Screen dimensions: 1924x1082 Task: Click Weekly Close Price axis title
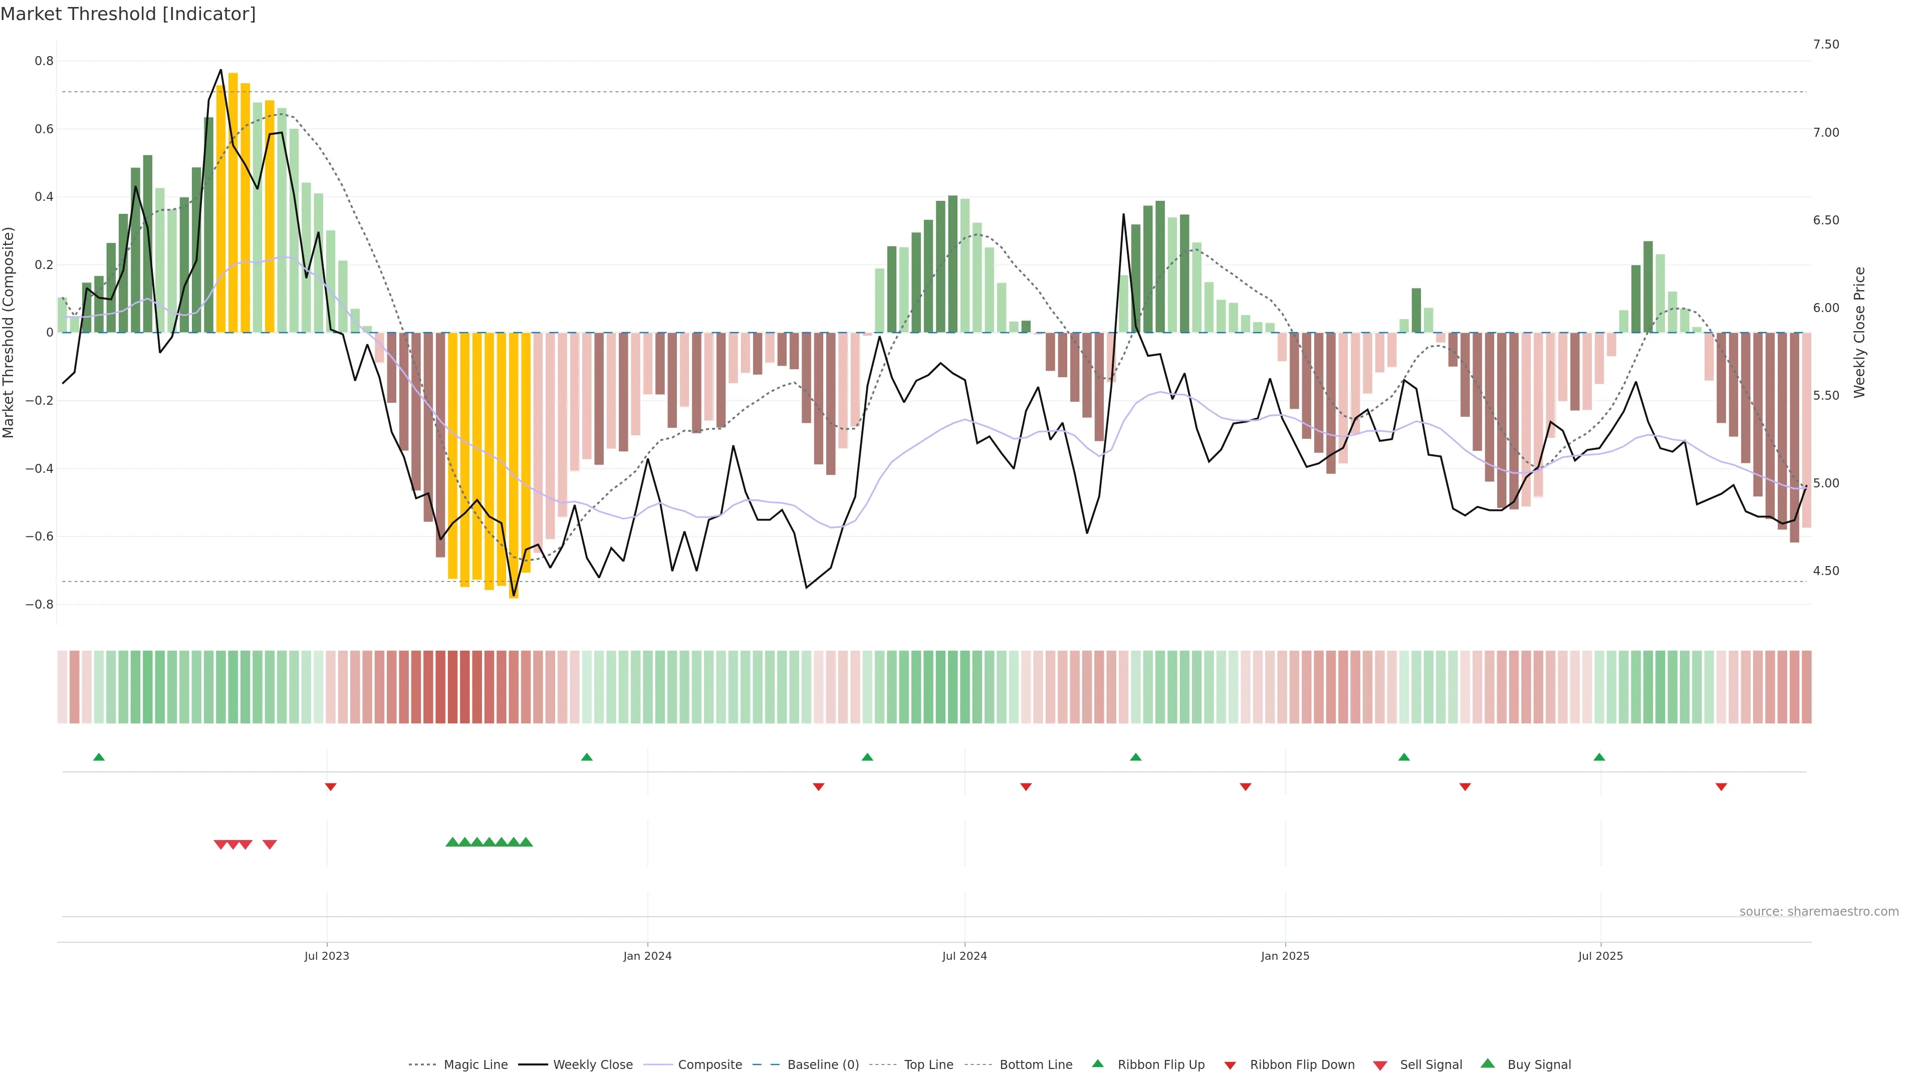[1859, 332]
